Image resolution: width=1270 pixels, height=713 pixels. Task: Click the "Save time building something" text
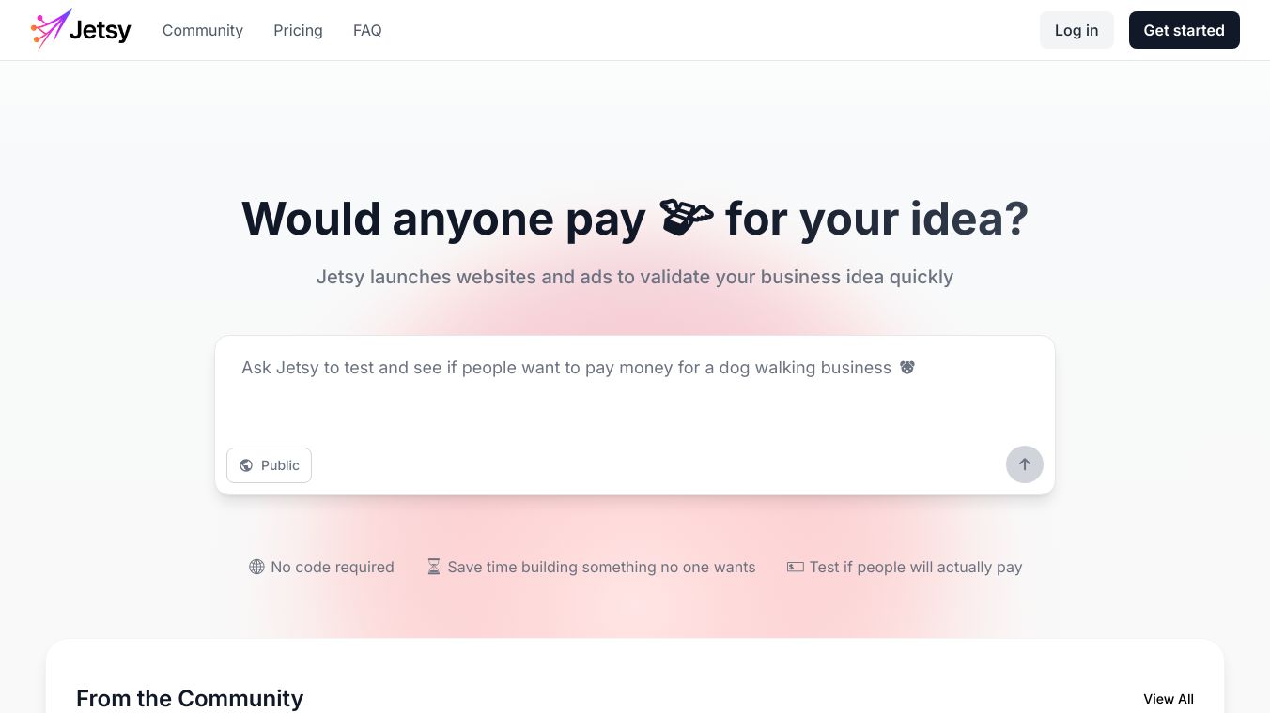tap(601, 567)
